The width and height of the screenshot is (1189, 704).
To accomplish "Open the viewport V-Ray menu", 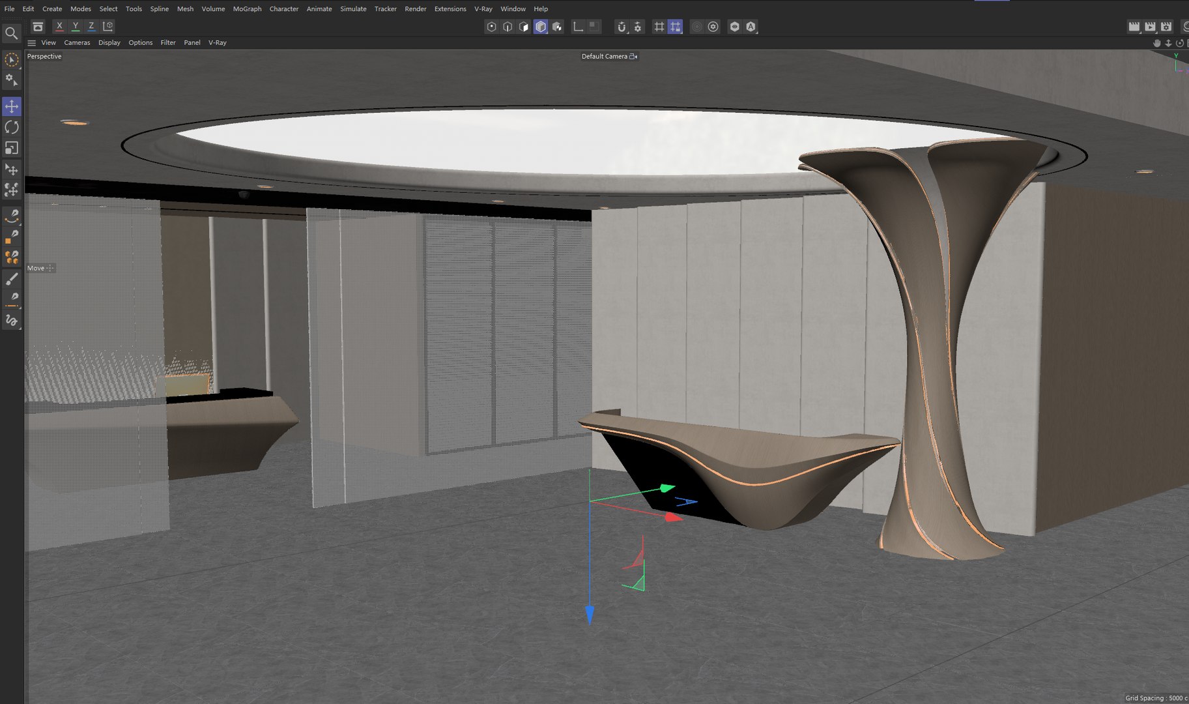I will pyautogui.click(x=218, y=42).
